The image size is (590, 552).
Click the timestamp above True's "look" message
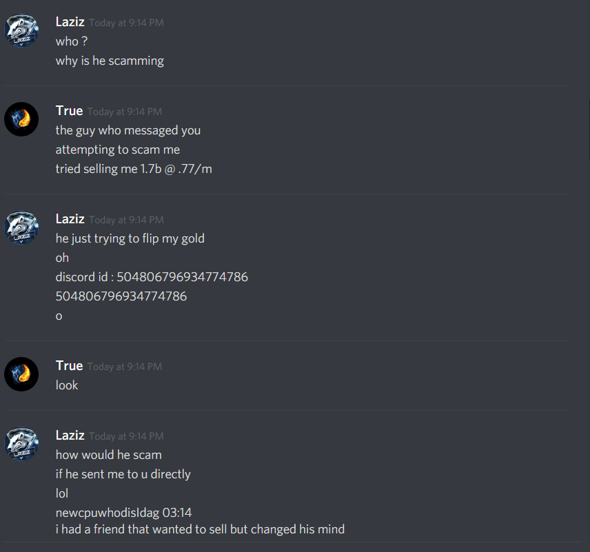pos(125,367)
